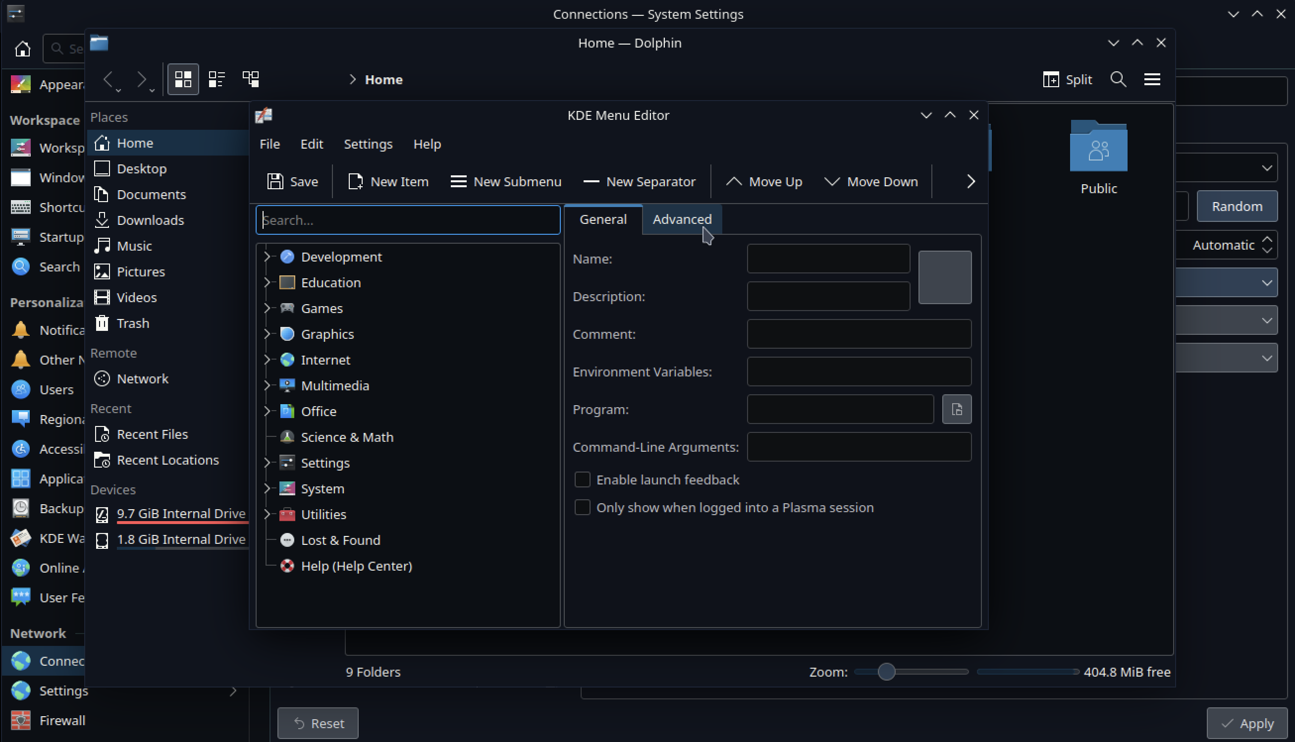1295x742 pixels.
Task: Open Dolphin hamburger menu
Action: coord(1152,79)
